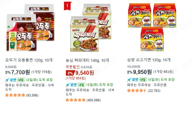This screenshot has width=192, height=113.
Task: Click the red number 1 ranking badge
Action: 67,6
